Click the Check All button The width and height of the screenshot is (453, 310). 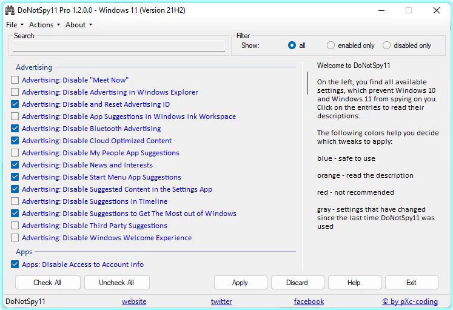[48, 282]
